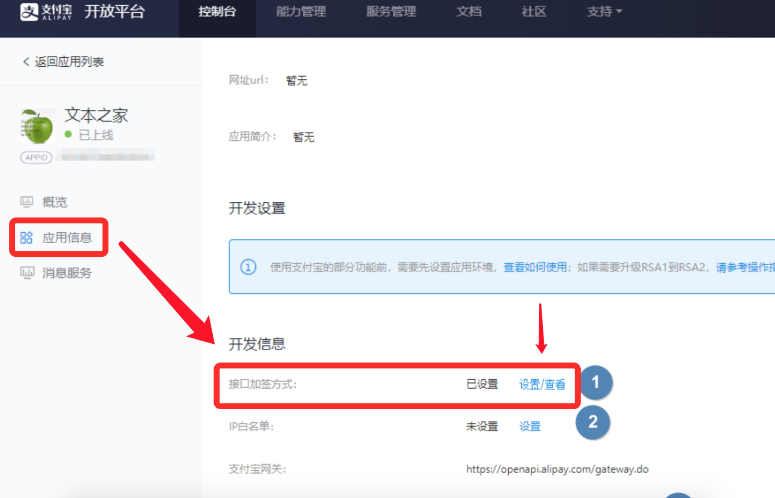Click the back chevron beside 返回应用列表
The width and height of the screenshot is (775, 498).
pos(26,62)
